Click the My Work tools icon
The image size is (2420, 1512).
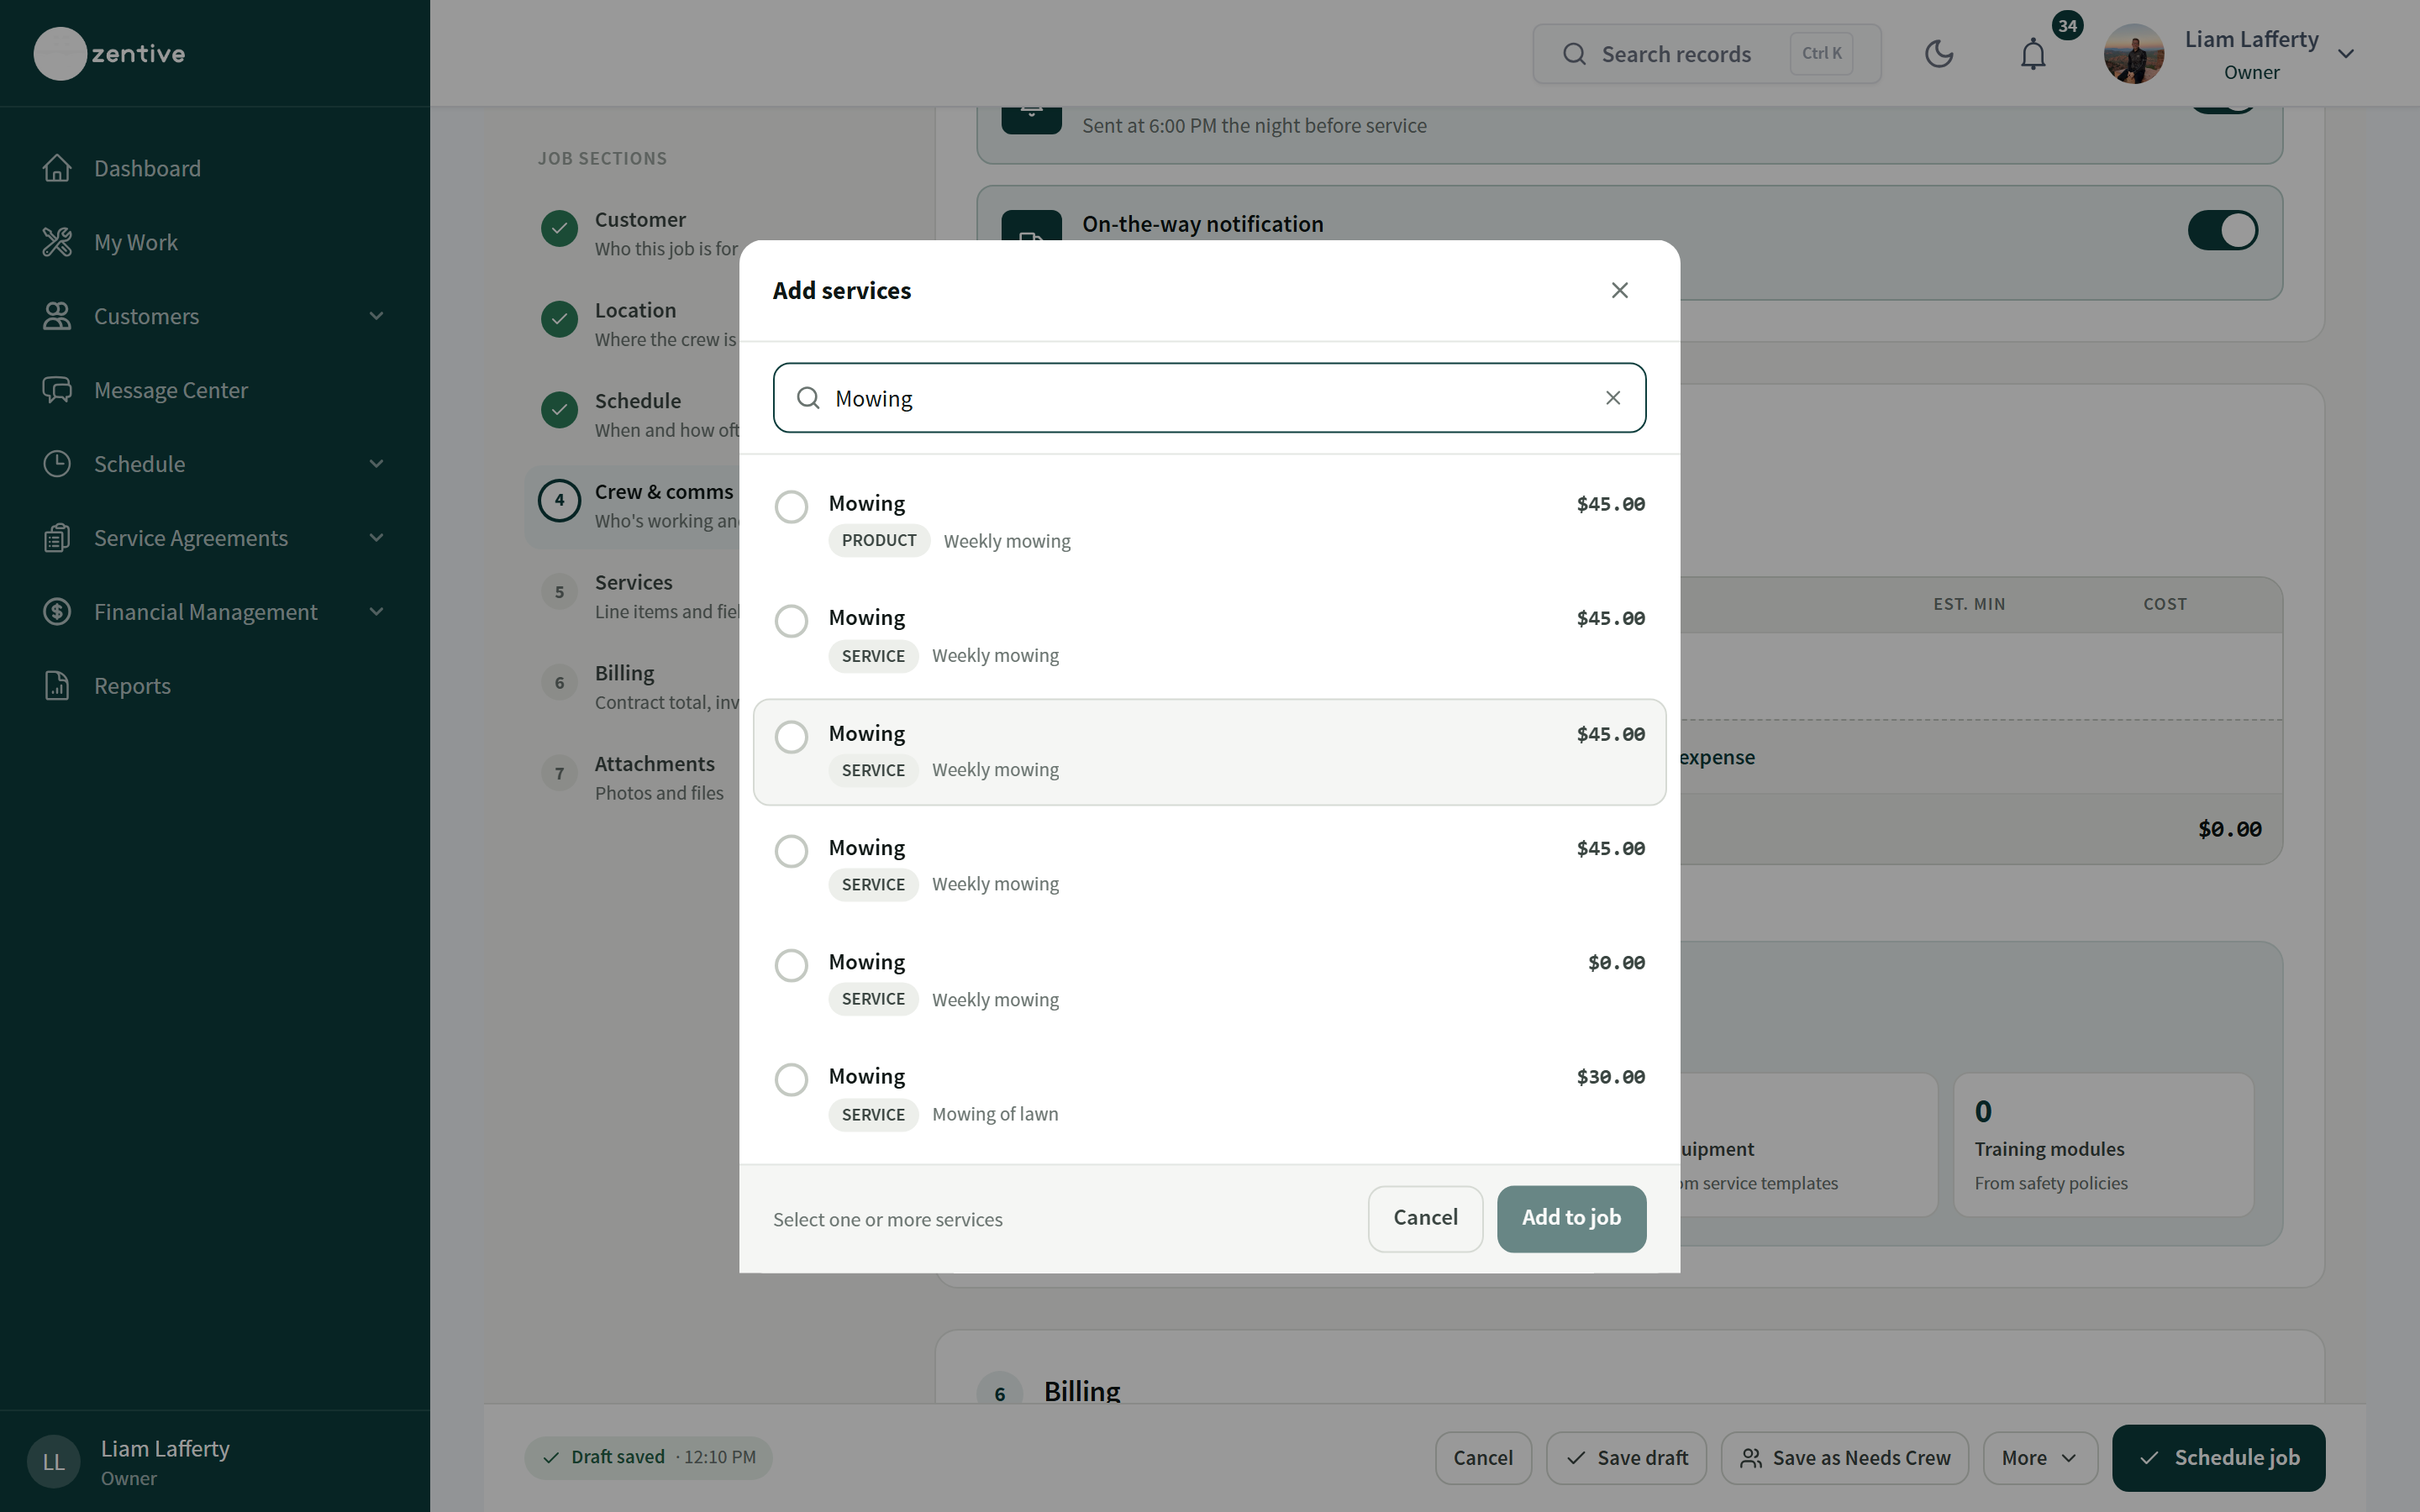(x=57, y=242)
